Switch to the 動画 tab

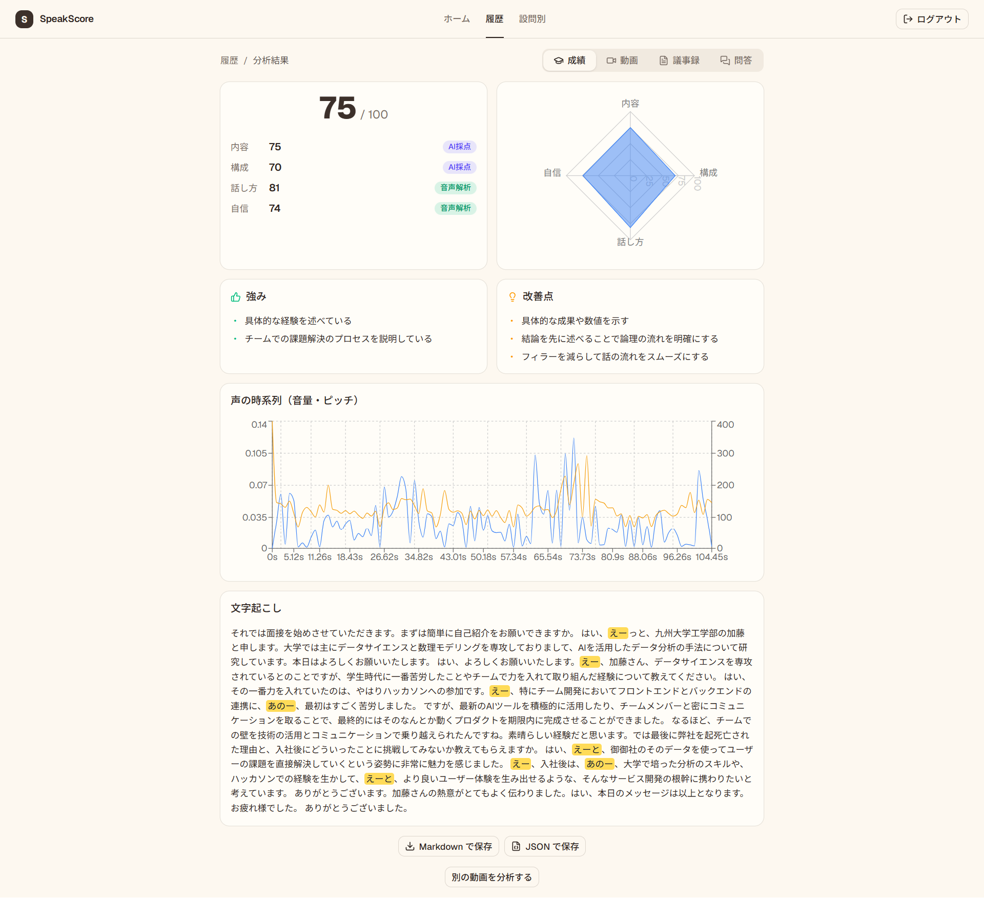(x=622, y=61)
